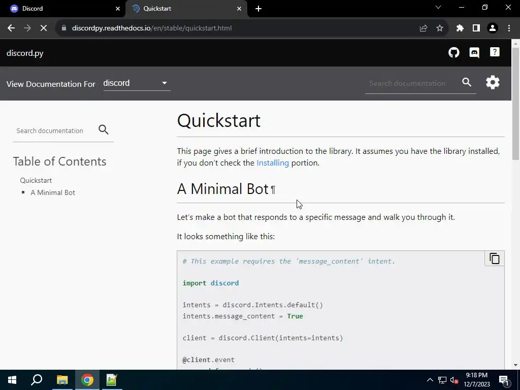
Task: View site info via the padlock icon
Action: (64, 28)
